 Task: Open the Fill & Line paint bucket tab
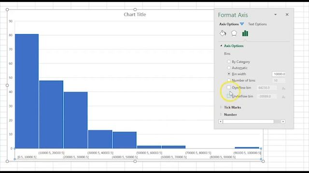223,34
